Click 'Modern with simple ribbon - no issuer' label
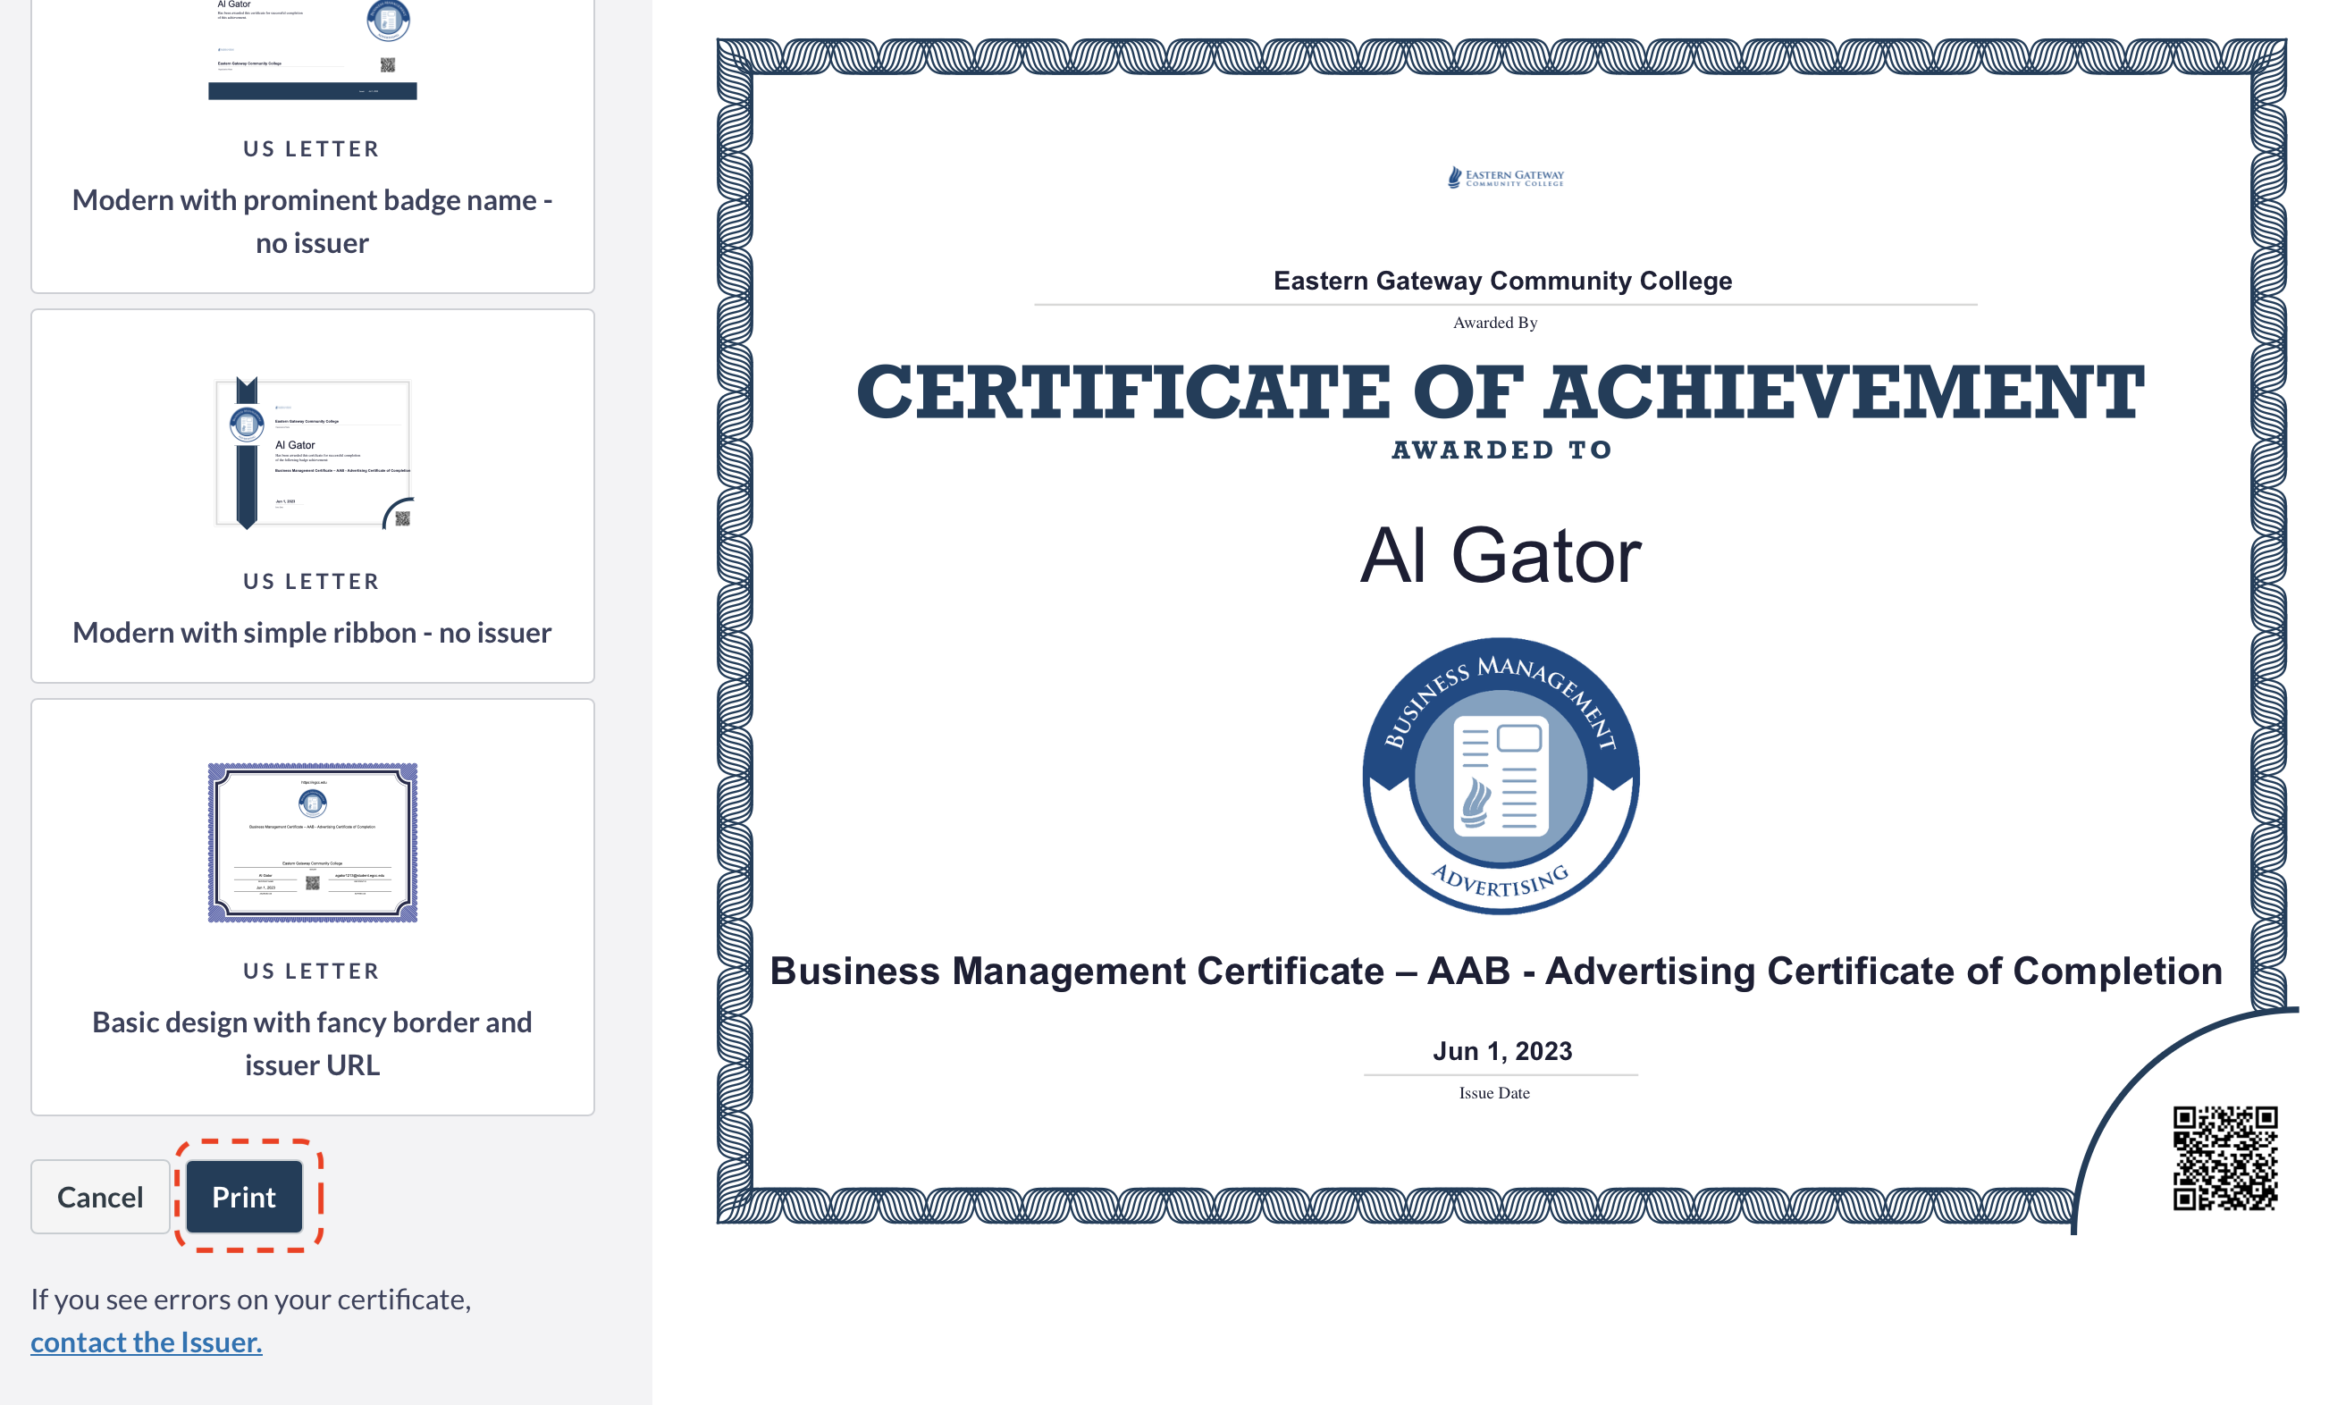The image size is (2329, 1405). click(312, 632)
